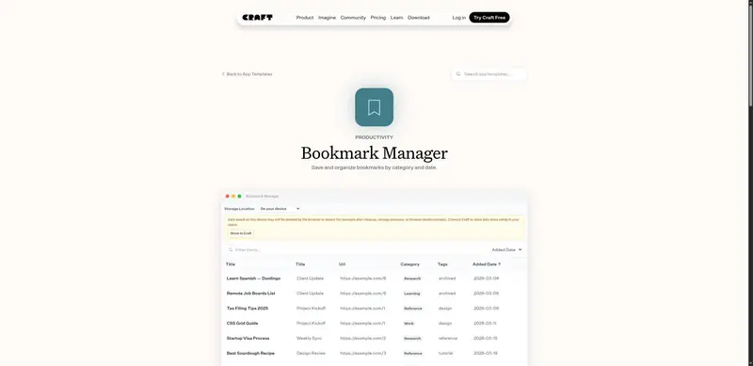753x366 pixels.
Task: Open the Imagine menu
Action: [327, 17]
